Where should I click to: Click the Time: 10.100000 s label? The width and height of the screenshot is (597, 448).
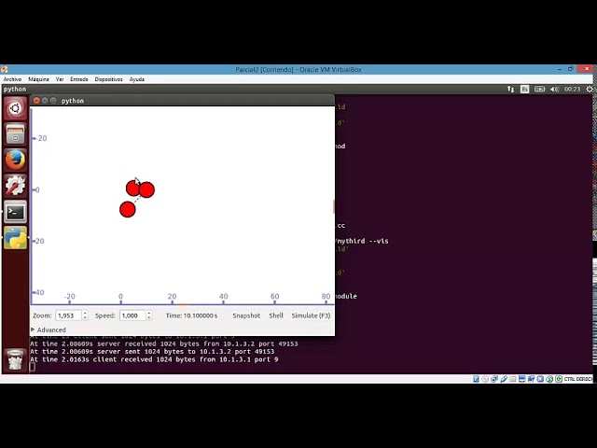pyautogui.click(x=191, y=315)
